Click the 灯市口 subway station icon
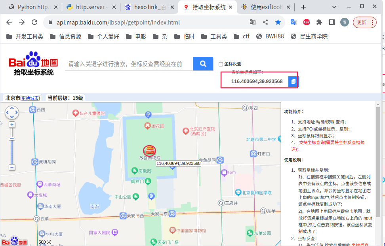This screenshot has width=385, height=246. (253, 154)
